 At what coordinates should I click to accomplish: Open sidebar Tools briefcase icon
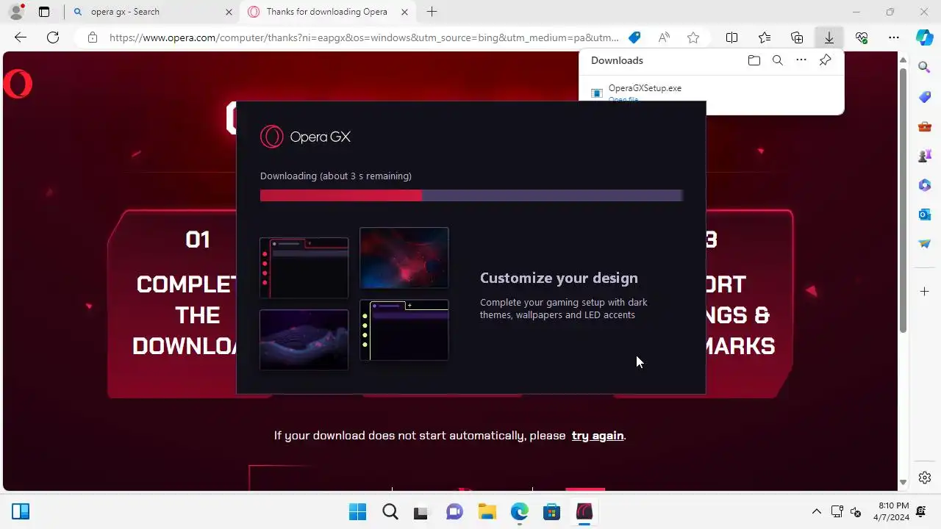pyautogui.click(x=925, y=126)
